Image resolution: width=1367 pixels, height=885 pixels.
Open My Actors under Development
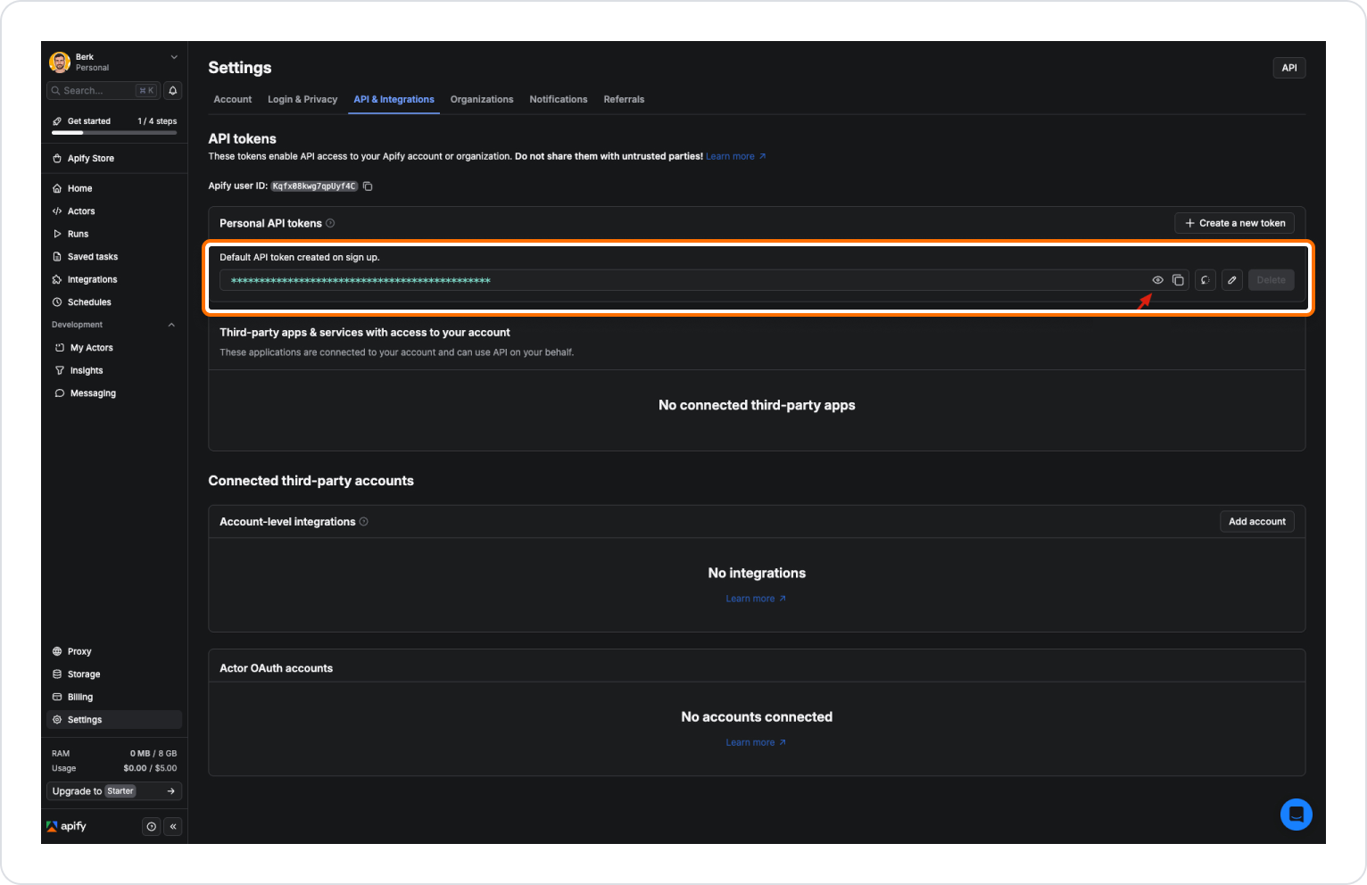coord(114,348)
